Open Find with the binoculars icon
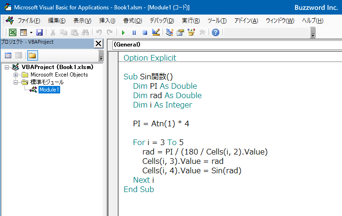This screenshot has height=216, width=342. click(85, 32)
